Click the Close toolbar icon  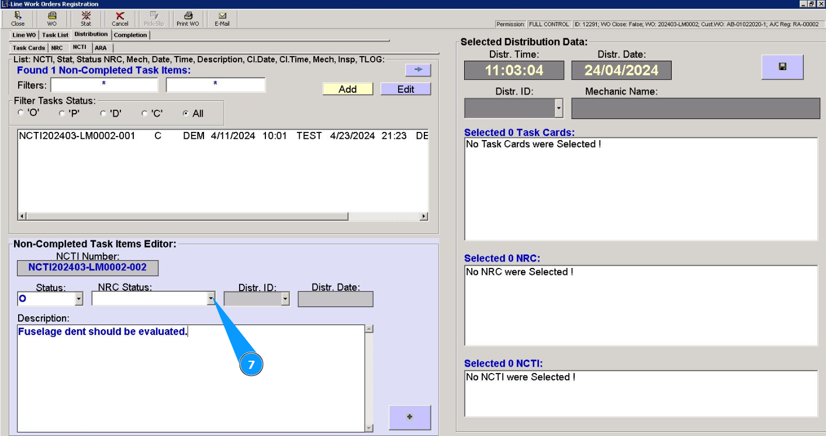(x=18, y=19)
